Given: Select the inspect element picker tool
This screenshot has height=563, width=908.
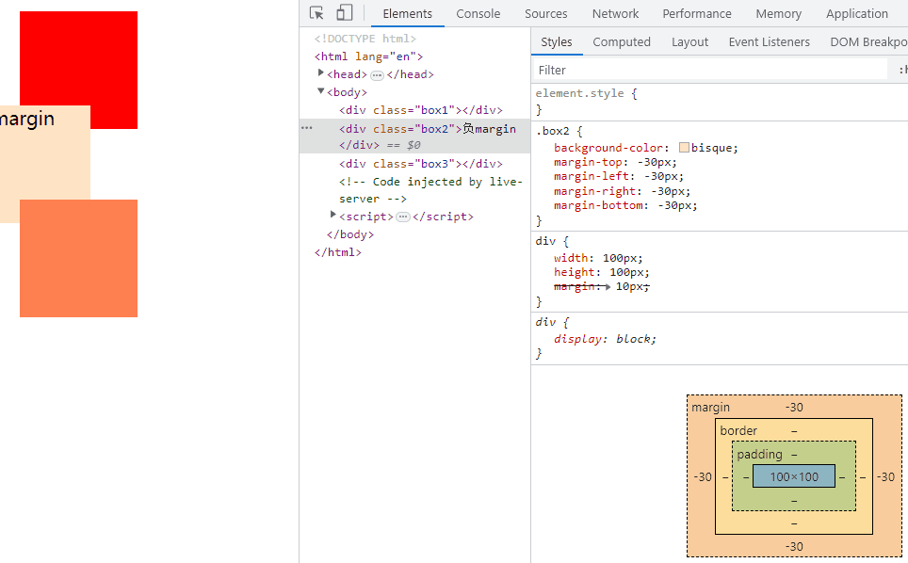Looking at the screenshot, I should 316,12.
